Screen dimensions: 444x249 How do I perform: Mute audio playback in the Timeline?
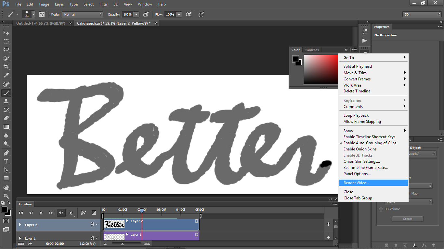coord(61,213)
